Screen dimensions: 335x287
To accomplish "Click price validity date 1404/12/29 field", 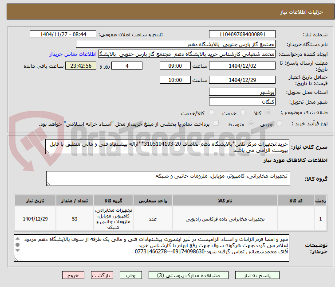I will [242, 80].
